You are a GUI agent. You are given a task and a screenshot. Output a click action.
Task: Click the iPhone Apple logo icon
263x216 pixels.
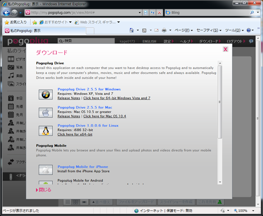[x=46, y=170]
